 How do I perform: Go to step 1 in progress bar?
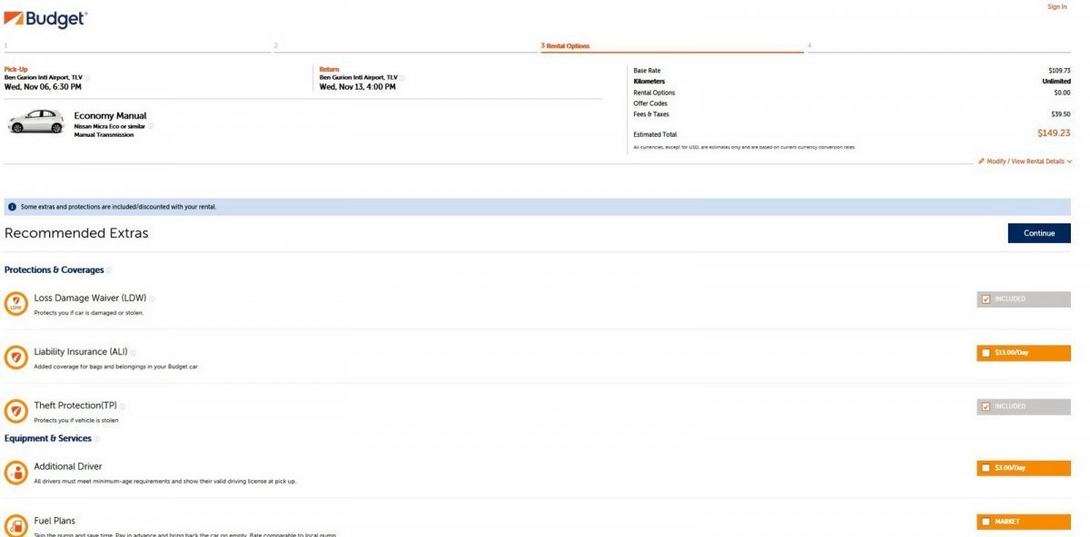(136, 46)
